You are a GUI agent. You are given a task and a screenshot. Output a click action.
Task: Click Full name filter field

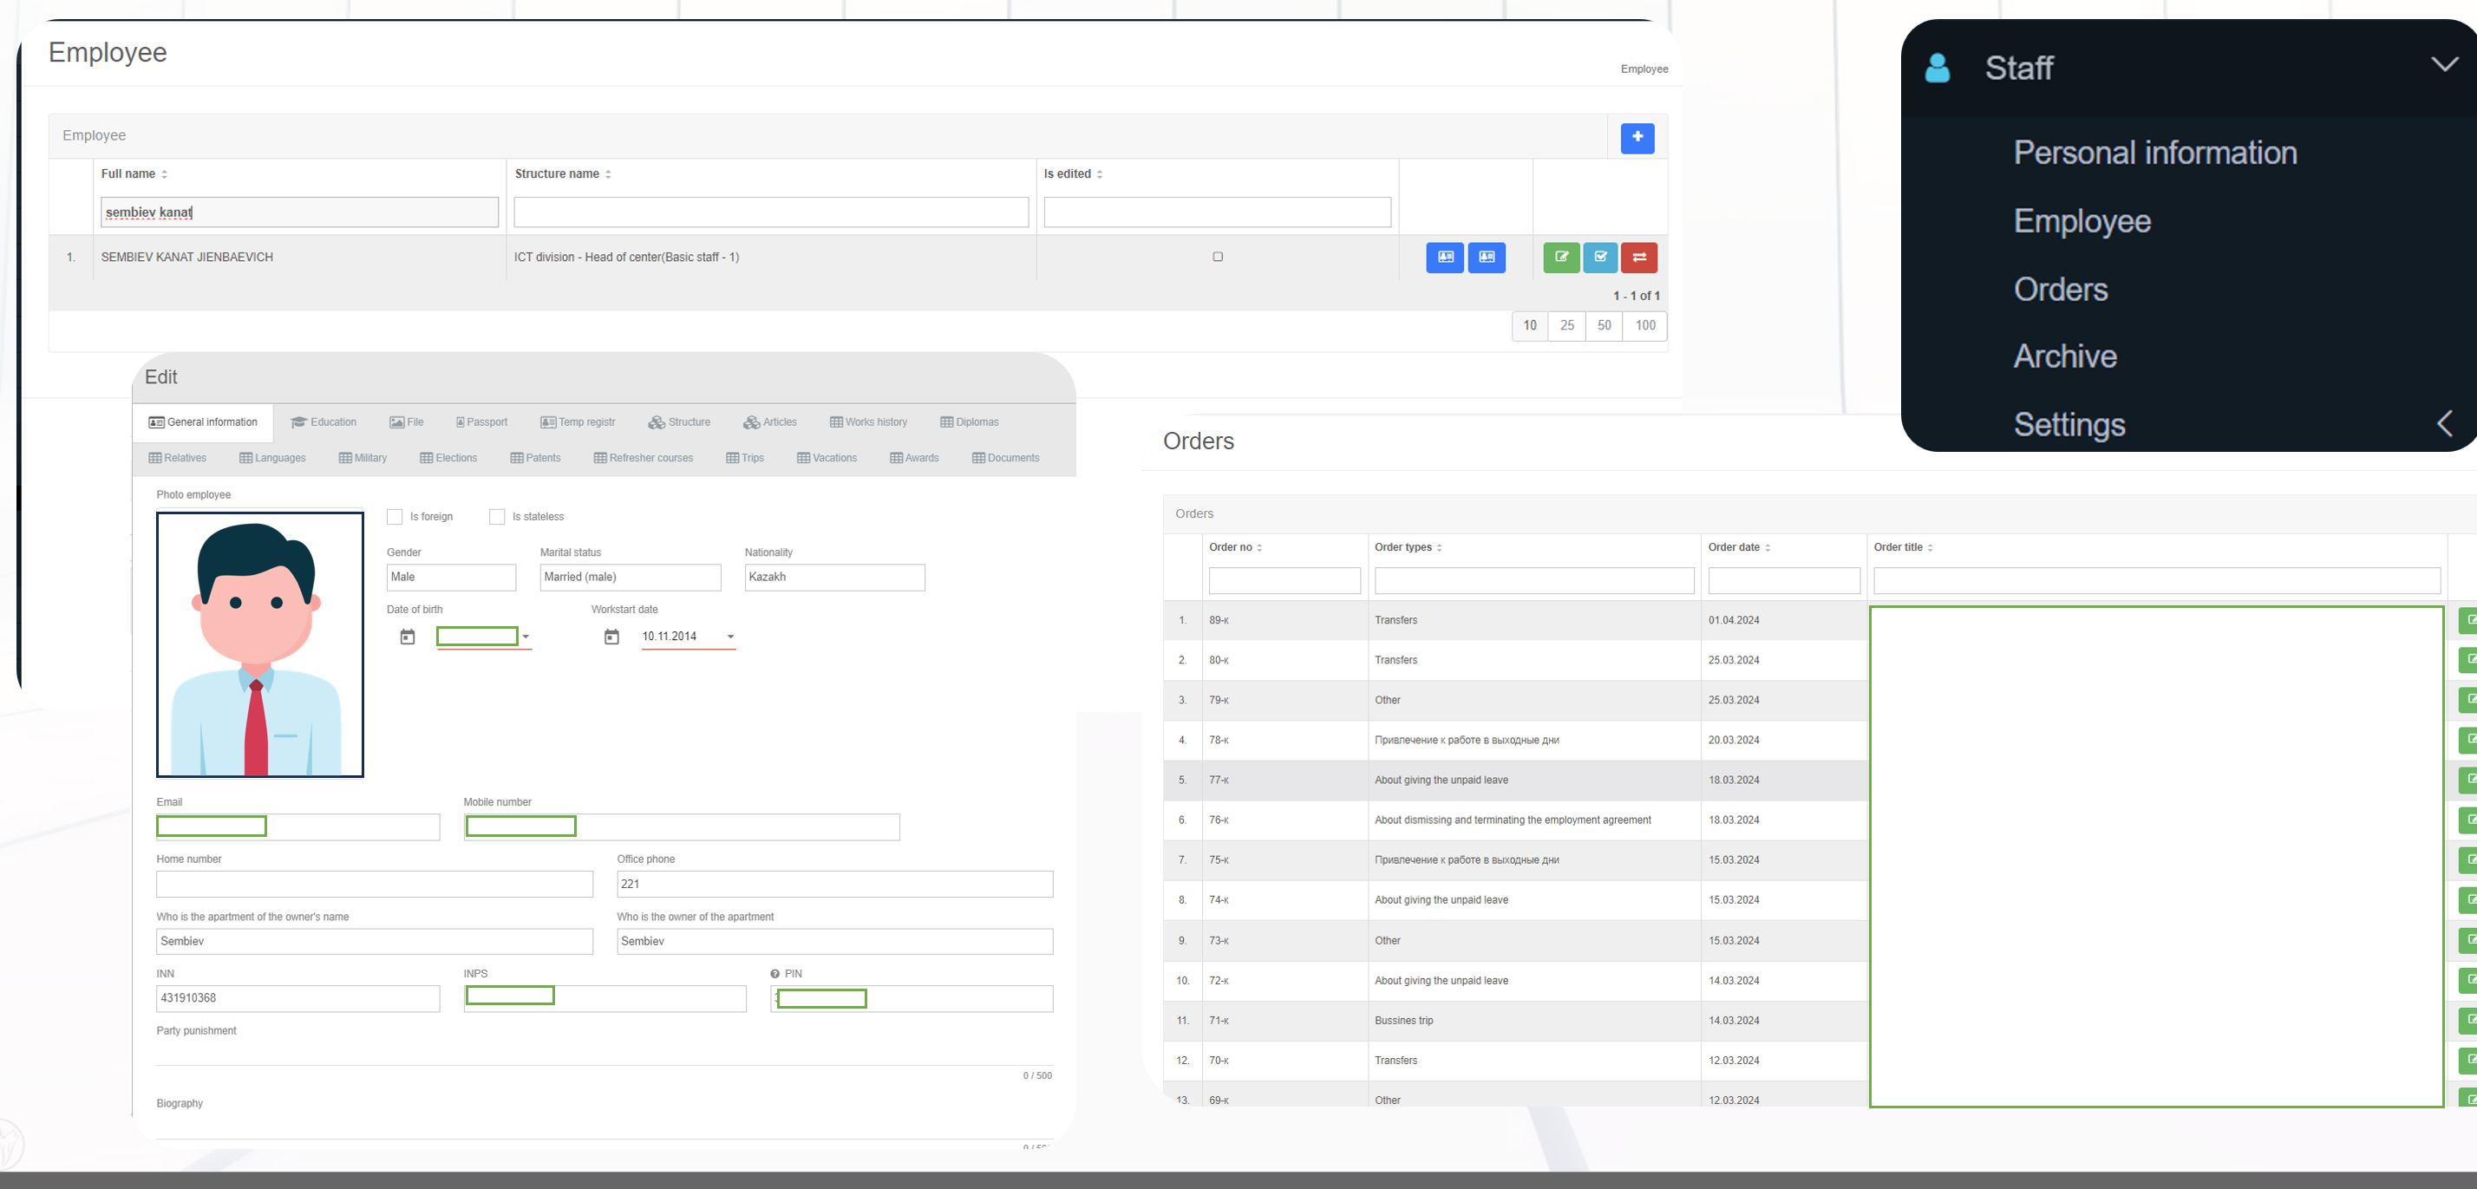tap(299, 212)
